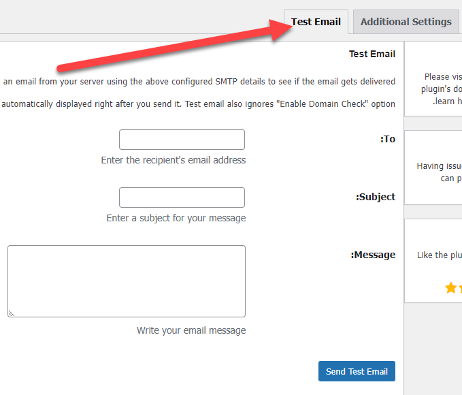Focus the Subject input field
This screenshot has height=395, width=462.
point(182,197)
